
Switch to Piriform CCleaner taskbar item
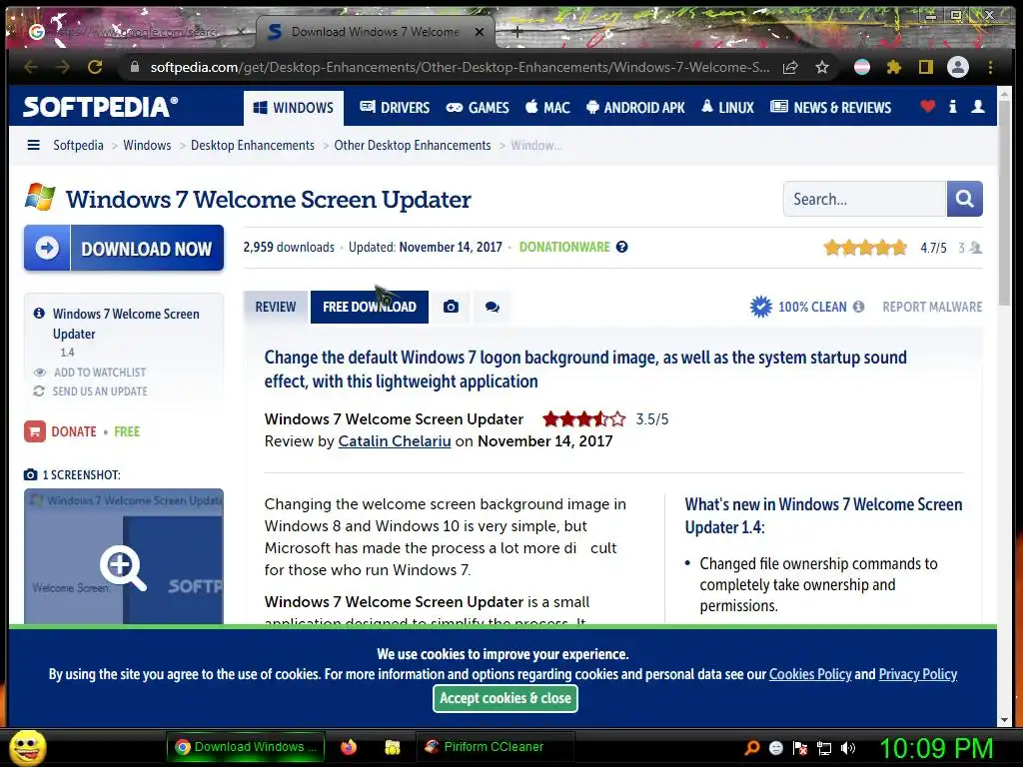click(495, 747)
